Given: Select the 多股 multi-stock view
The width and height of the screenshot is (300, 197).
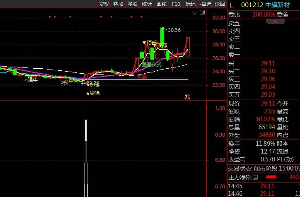Looking at the screenshot, I should 133,4.
